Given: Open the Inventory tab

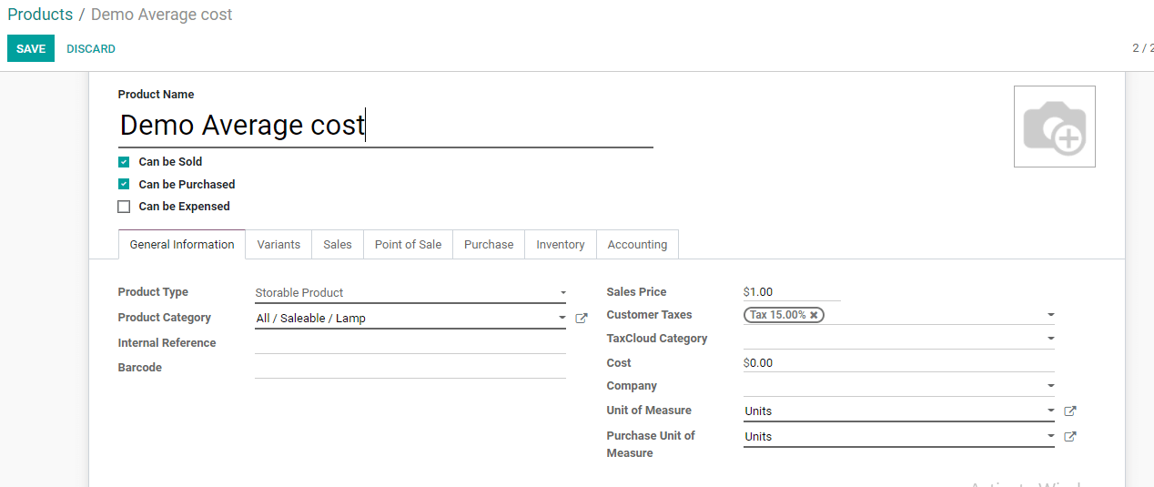Looking at the screenshot, I should pyautogui.click(x=560, y=245).
